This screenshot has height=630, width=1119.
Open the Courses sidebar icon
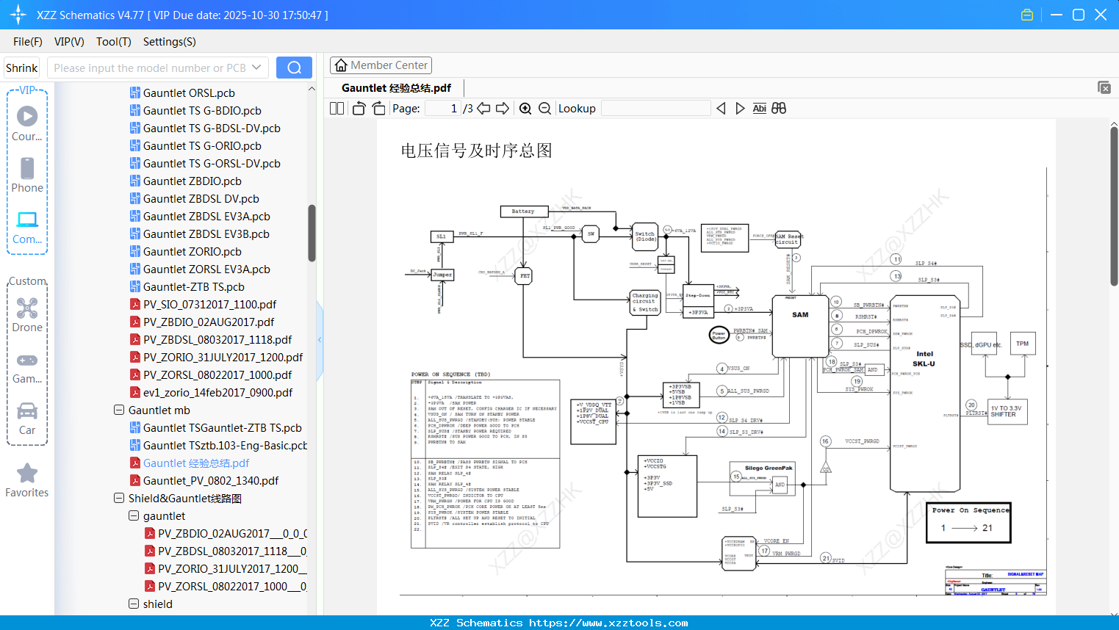tap(27, 123)
